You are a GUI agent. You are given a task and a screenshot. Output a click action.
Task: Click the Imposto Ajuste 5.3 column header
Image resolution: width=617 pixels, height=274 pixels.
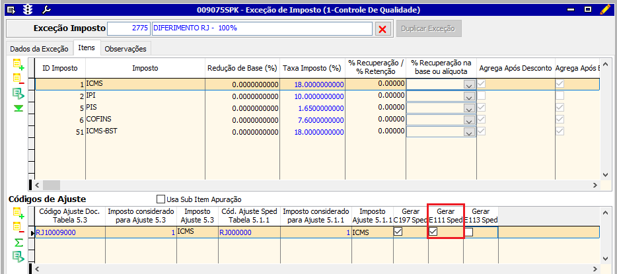click(198, 216)
